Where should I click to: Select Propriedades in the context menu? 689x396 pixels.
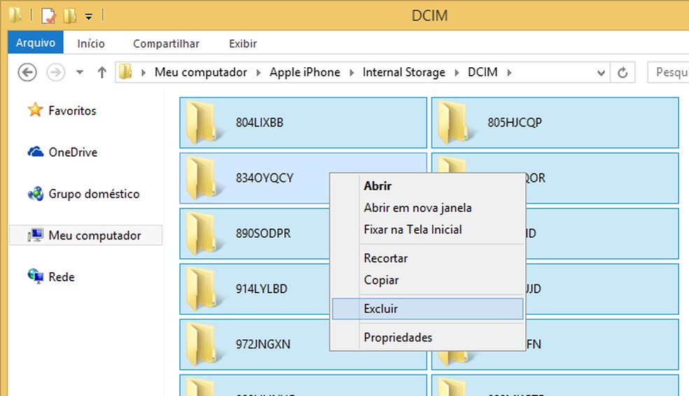398,337
